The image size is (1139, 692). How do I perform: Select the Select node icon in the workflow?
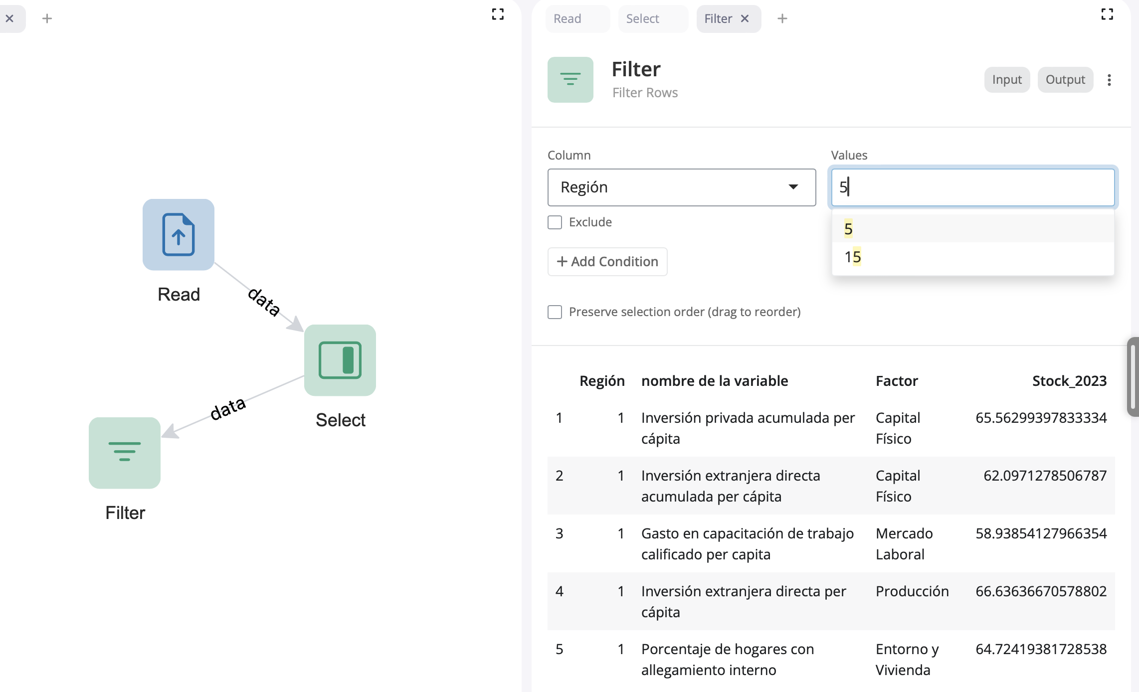tap(340, 360)
